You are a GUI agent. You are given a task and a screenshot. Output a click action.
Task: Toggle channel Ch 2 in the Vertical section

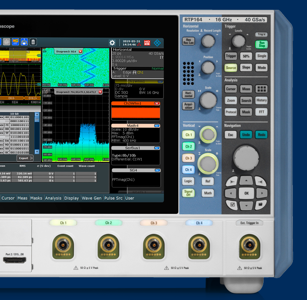coord(188,146)
